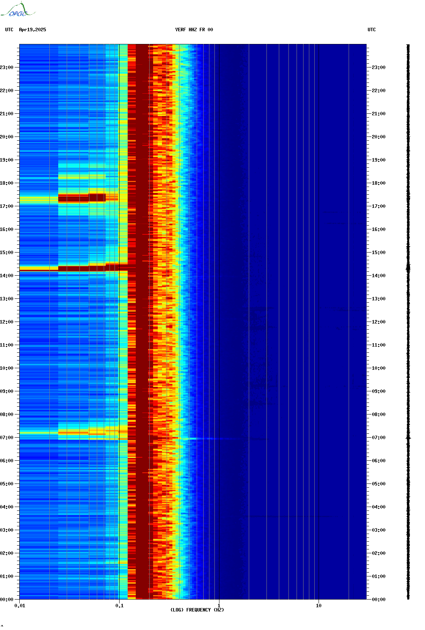Viewport: 425px width, 630px height.
Task: Click the 04:00 label on right time axis
Action: pyautogui.click(x=379, y=507)
